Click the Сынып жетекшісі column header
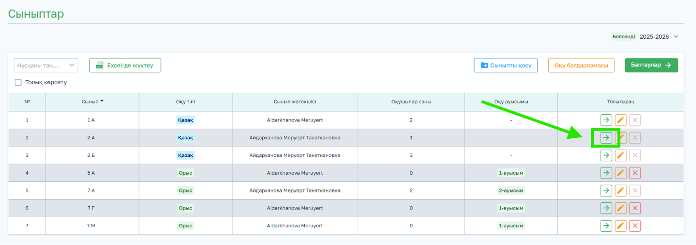The width and height of the screenshot is (696, 245). click(x=295, y=102)
